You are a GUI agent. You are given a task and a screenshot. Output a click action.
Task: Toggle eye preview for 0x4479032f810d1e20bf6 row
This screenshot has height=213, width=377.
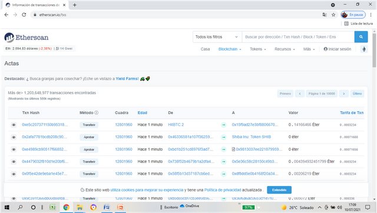(x=14, y=162)
